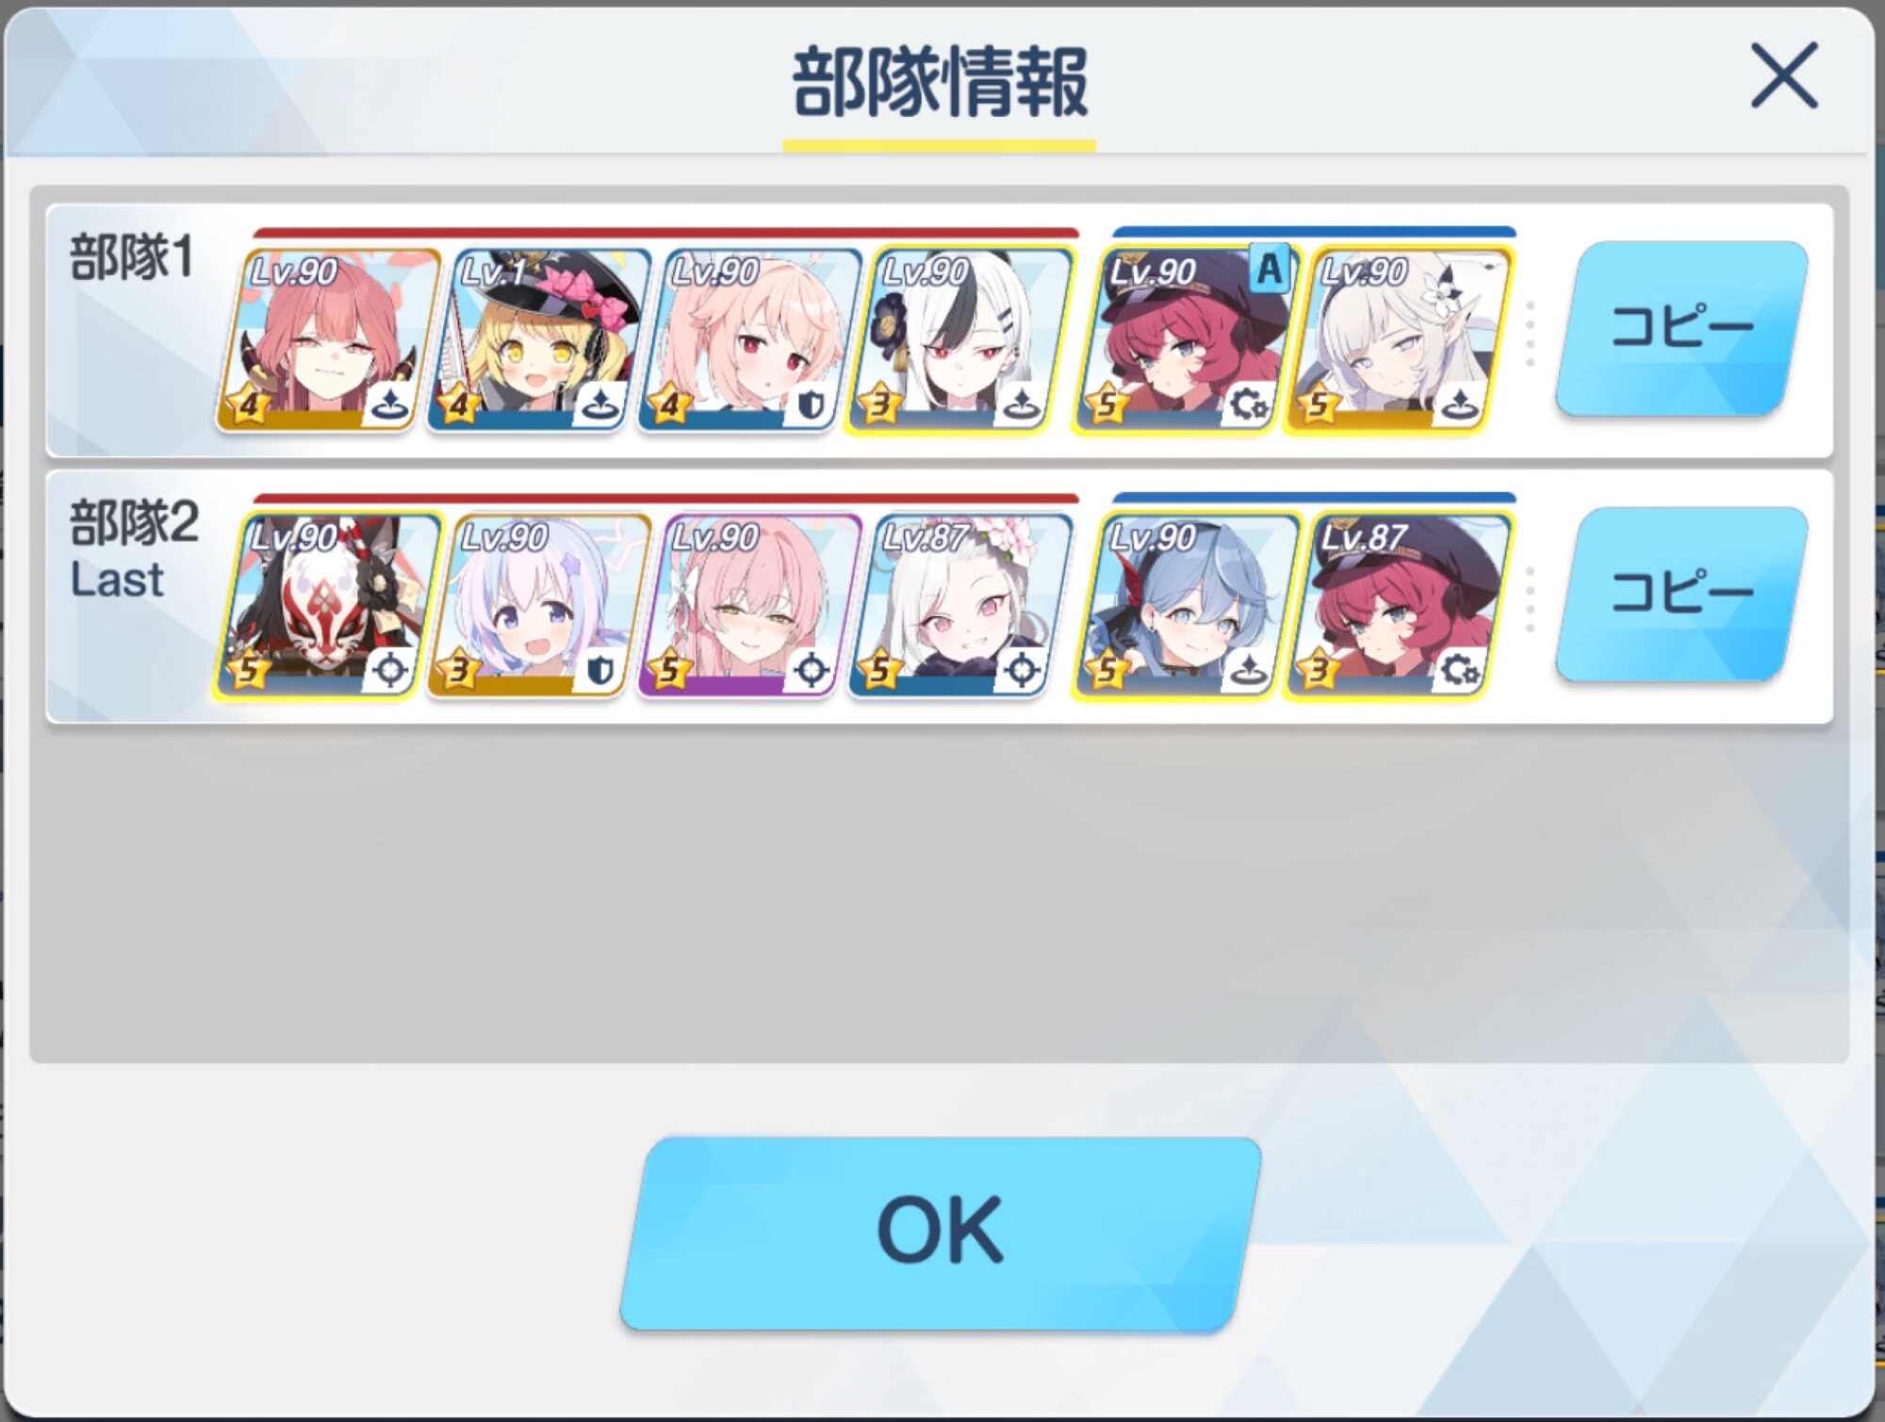Click the shield icon on lavender-haired 3-star character

[x=599, y=670]
